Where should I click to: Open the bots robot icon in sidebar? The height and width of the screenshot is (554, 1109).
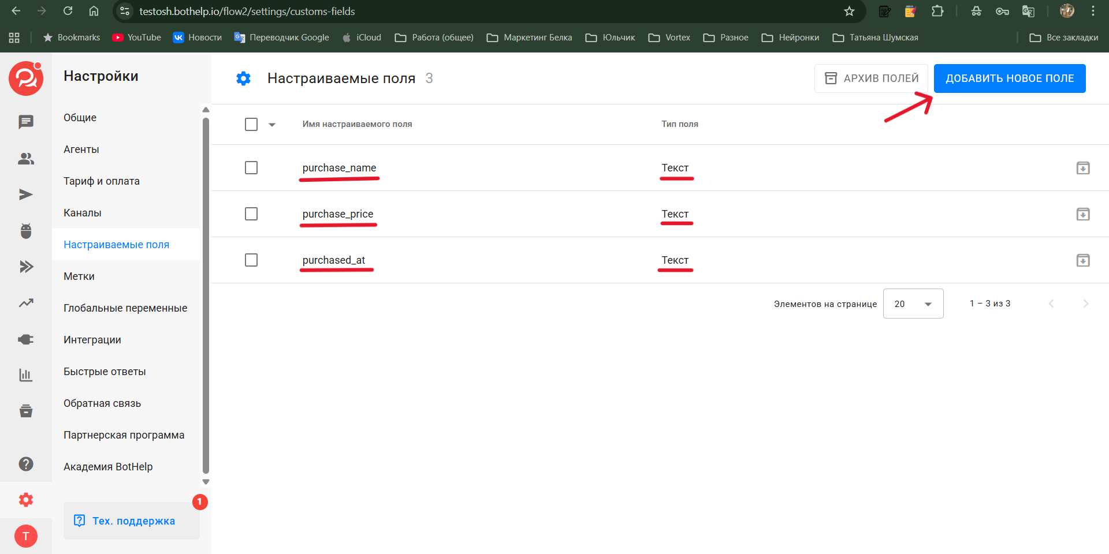[26, 231]
